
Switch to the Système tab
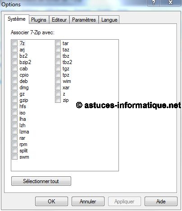click(17, 19)
